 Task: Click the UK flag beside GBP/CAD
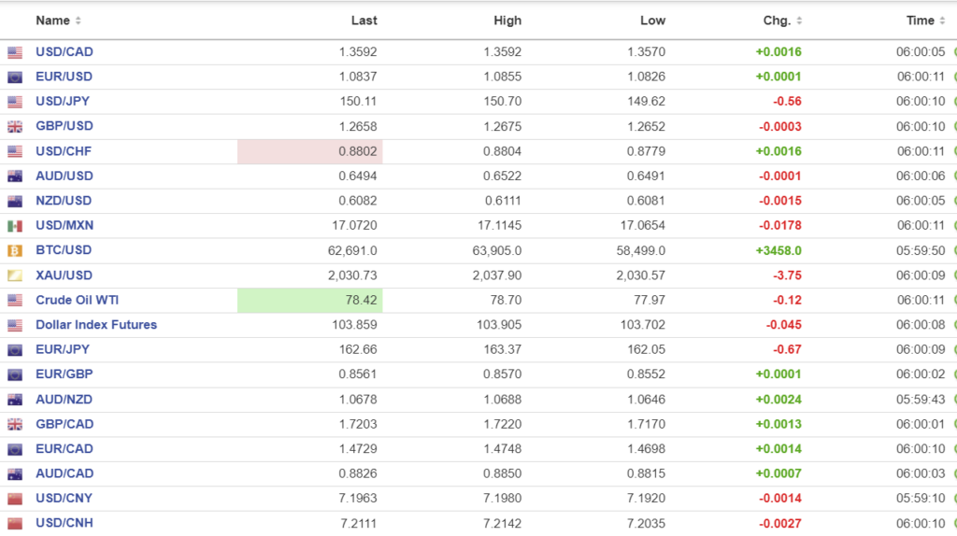point(15,425)
